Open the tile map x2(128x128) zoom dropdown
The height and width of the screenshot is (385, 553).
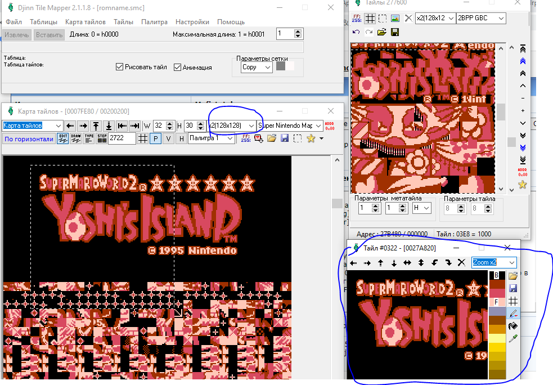coord(232,126)
